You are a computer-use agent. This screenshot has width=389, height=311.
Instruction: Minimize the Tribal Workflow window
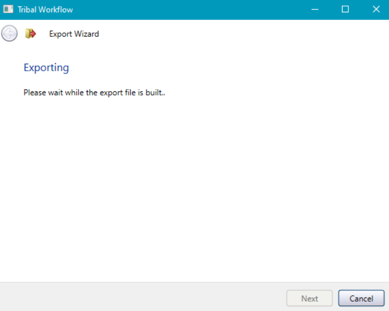tap(314, 9)
